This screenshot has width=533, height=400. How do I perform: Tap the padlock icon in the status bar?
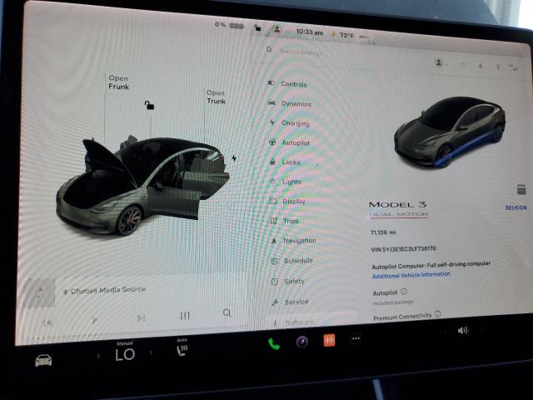[257, 27]
